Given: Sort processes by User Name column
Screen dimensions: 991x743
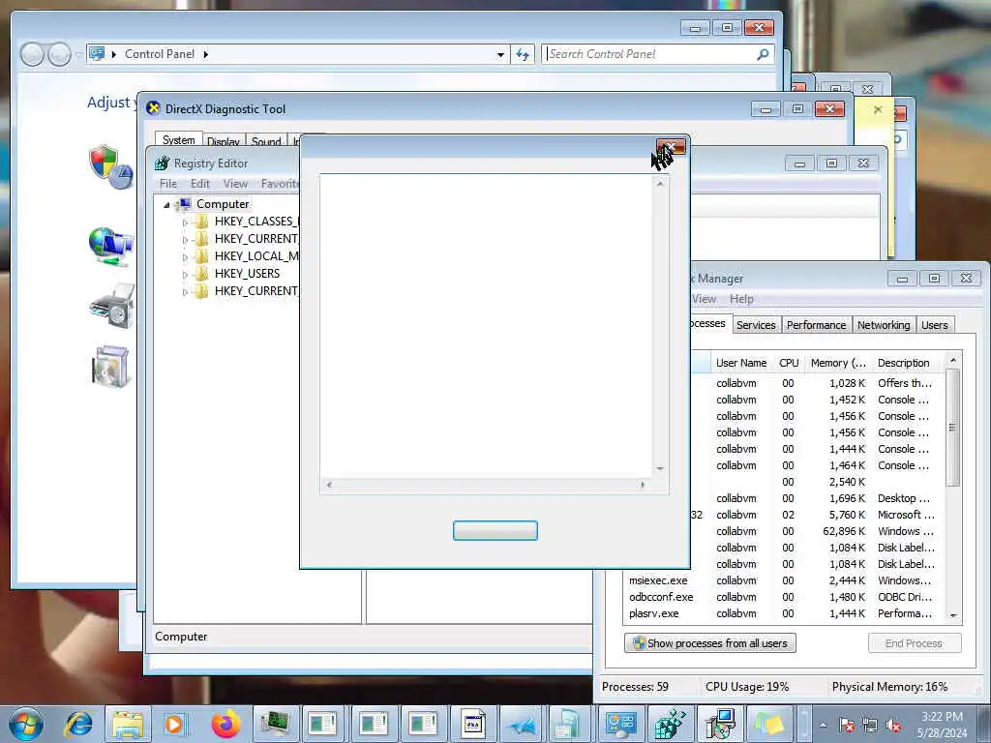Looking at the screenshot, I should (740, 363).
